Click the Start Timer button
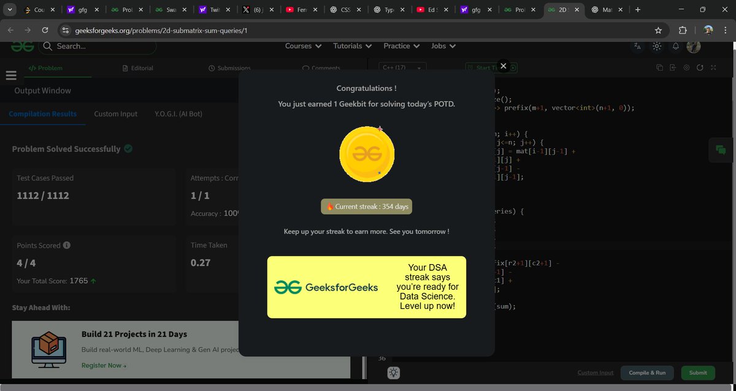This screenshot has width=736, height=391. click(491, 68)
